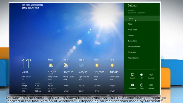Click the 16°/9° Monday temperature
Screen dimensions: 183x103
(52, 72)
